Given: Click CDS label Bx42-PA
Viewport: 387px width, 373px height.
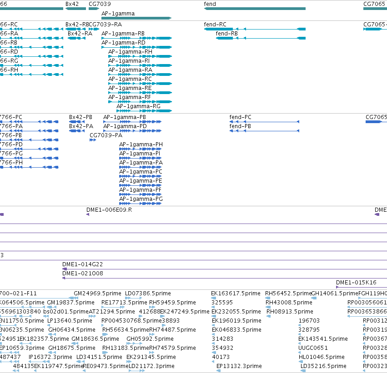Looking at the screenshot, I should [81, 126].
